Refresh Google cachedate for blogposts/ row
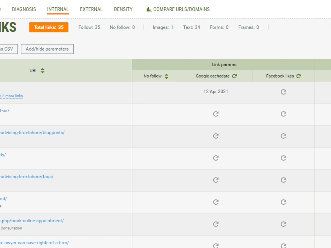The image size is (331, 248). tap(216, 136)
